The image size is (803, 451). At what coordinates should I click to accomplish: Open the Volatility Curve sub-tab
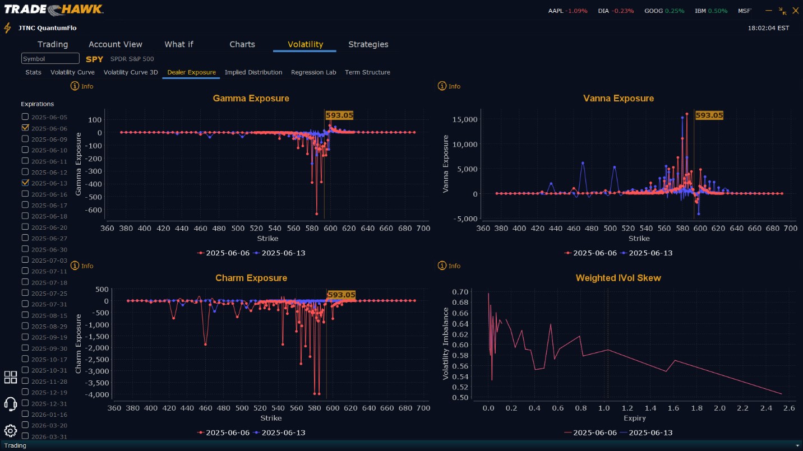[72, 72]
